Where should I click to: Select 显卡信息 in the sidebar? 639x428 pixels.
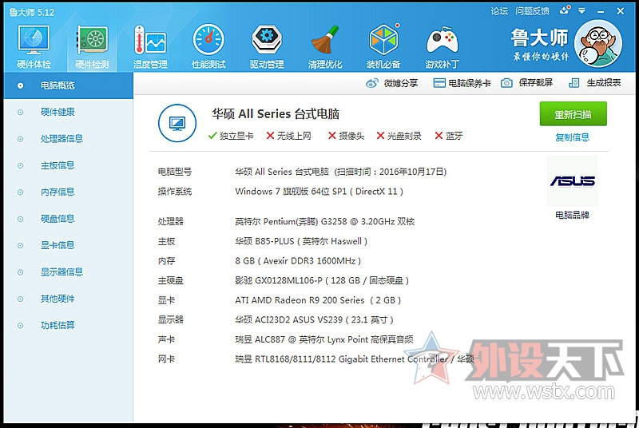(69, 245)
